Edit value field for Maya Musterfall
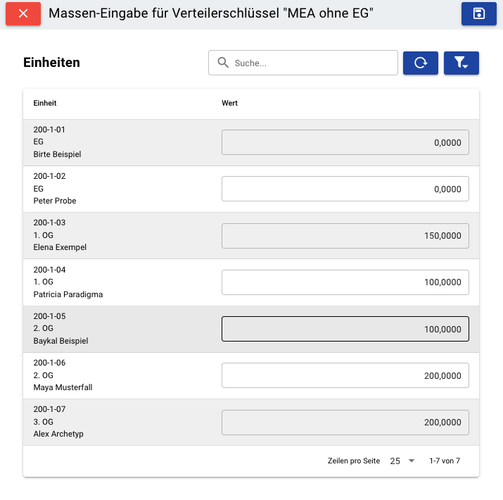 click(x=345, y=375)
